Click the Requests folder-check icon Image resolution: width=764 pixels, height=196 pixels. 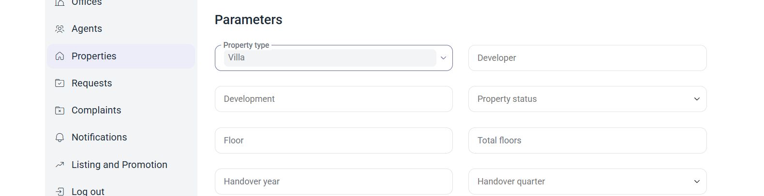pos(60,83)
